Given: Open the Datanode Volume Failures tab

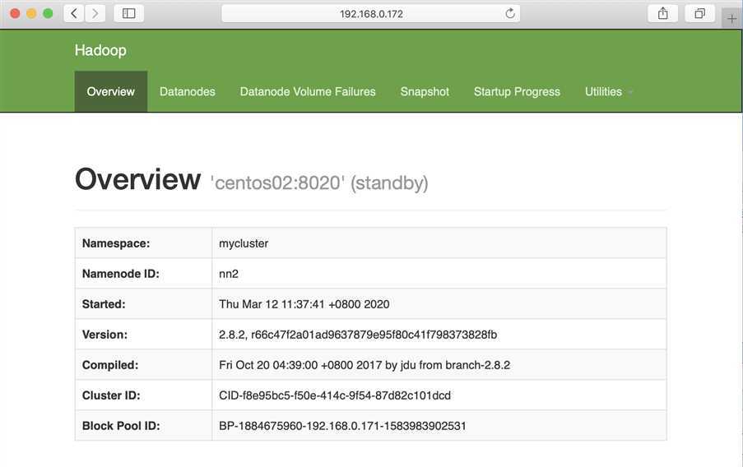Looking at the screenshot, I should [308, 91].
